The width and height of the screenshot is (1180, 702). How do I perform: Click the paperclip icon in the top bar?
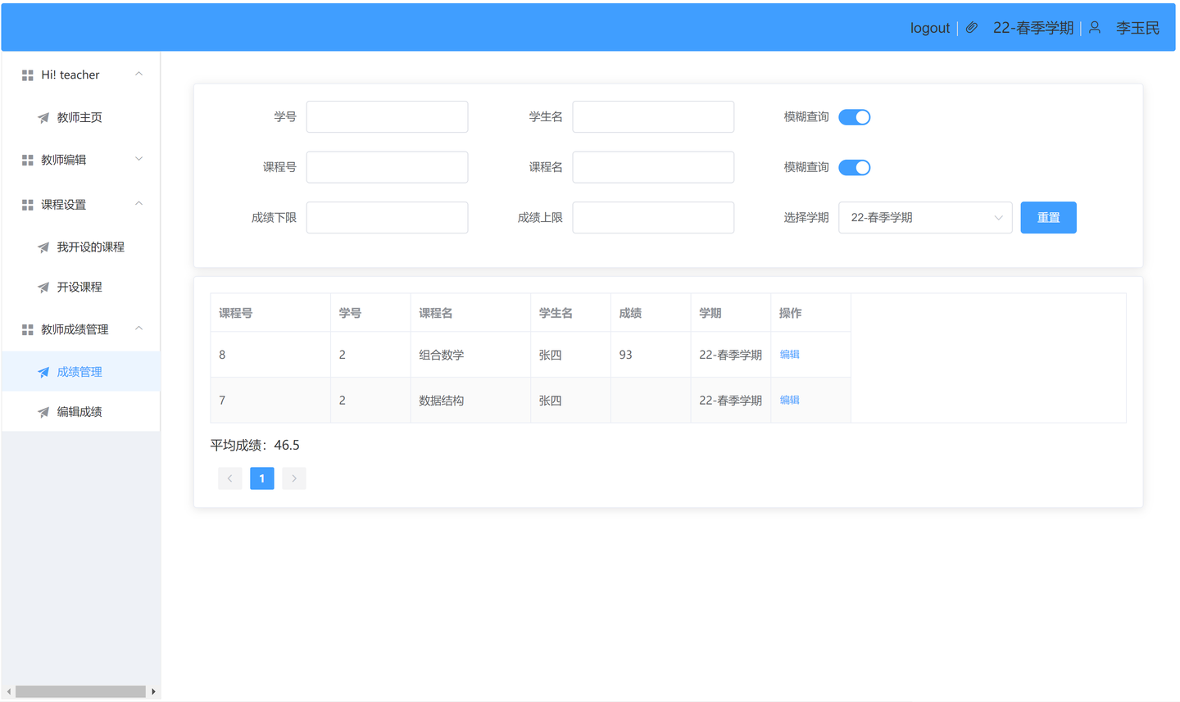[x=971, y=27]
